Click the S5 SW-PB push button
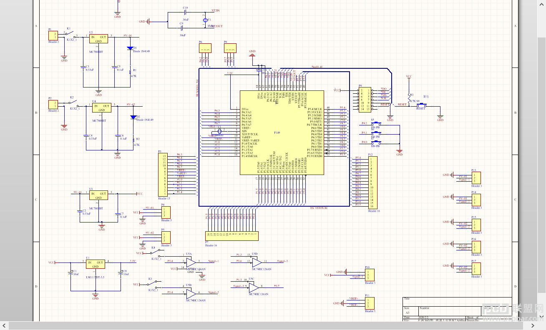 [376, 124]
